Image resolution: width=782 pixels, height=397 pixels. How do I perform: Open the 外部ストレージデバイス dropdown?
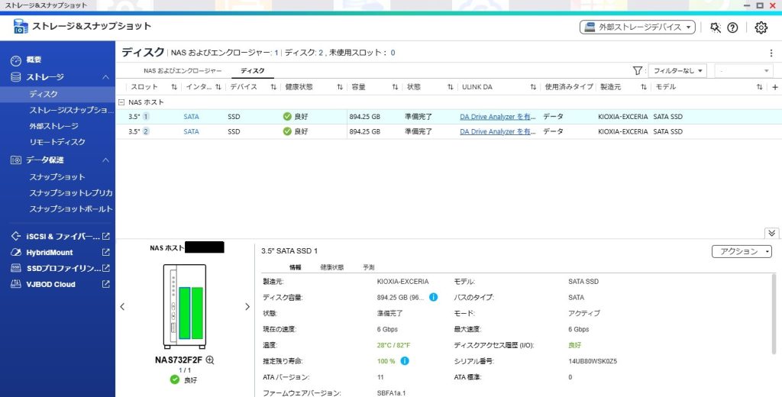coord(637,27)
